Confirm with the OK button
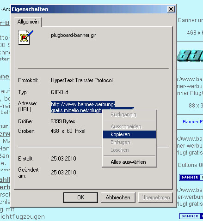 80,197
